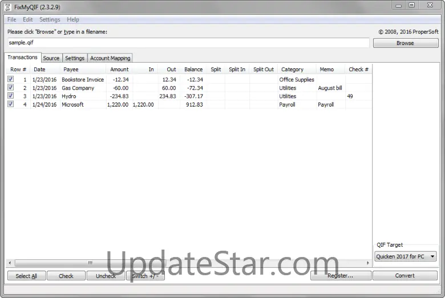
Task: Click the Uncheck button
Action: (x=106, y=276)
